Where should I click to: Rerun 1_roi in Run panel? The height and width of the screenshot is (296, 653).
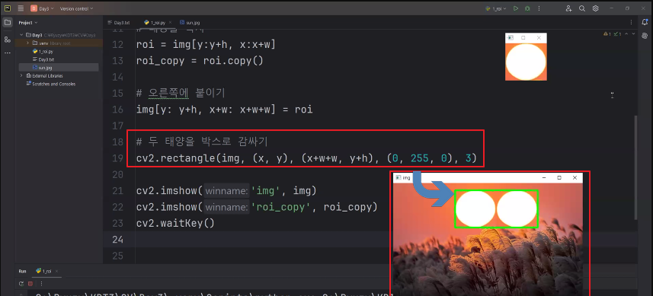pyautogui.click(x=21, y=284)
